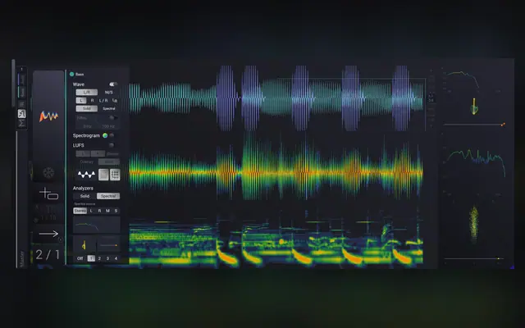Click the 2 / 1 zoom ratio display
This screenshot has width=525, height=328.
48,255
